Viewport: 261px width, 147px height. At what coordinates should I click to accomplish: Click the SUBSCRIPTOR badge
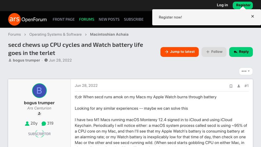(x=39, y=134)
